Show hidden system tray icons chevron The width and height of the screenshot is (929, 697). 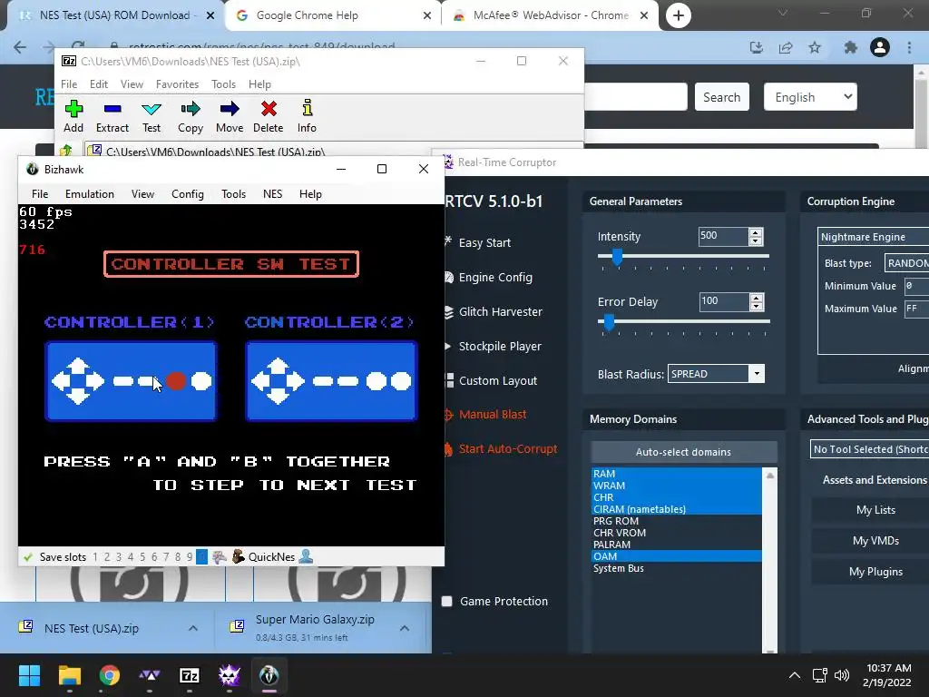(x=795, y=675)
